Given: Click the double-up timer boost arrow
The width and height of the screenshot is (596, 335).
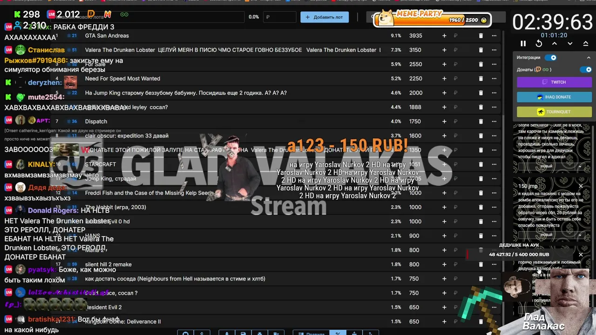Looking at the screenshot, I should pyautogui.click(x=585, y=43).
